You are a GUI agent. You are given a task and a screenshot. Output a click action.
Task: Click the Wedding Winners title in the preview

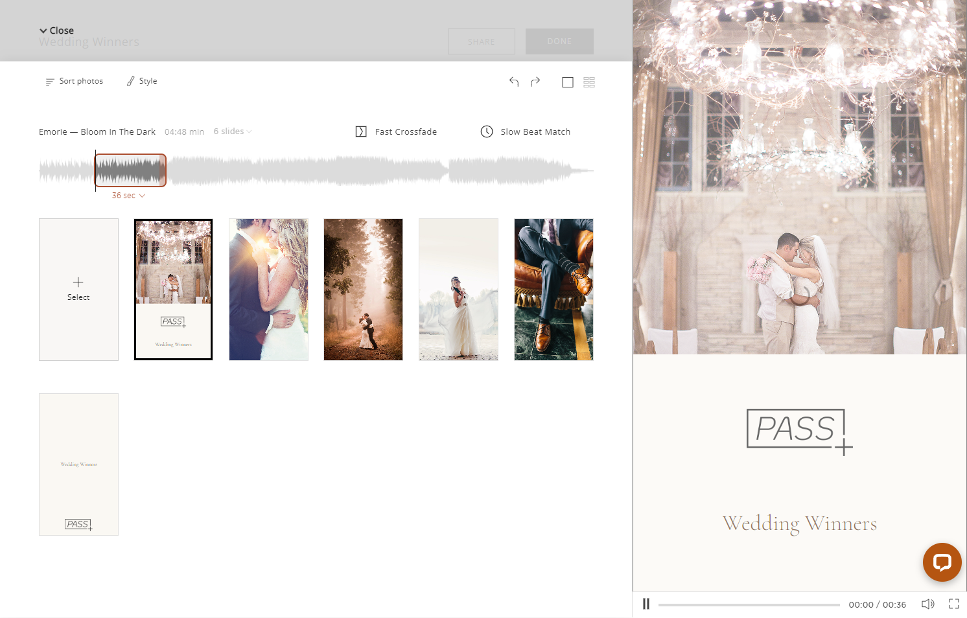[800, 523]
